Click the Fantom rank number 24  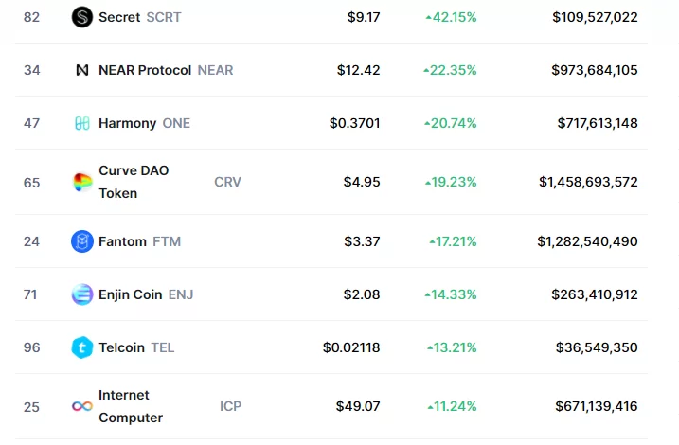point(31,241)
